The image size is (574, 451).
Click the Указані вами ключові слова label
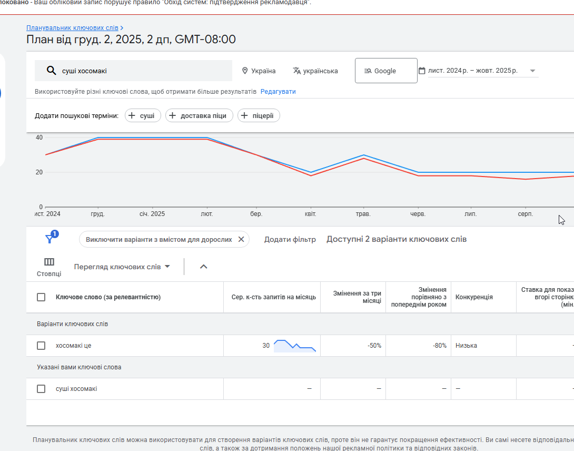tap(78, 367)
